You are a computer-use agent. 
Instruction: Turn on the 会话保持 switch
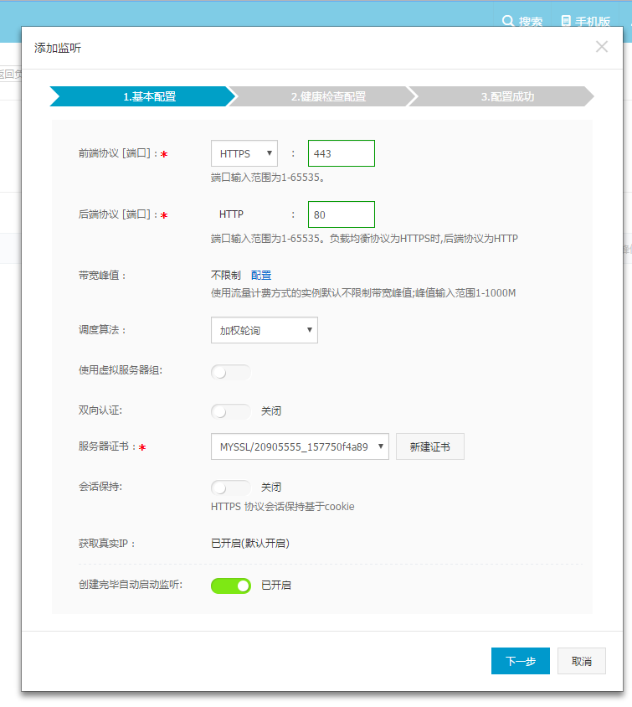coord(230,487)
